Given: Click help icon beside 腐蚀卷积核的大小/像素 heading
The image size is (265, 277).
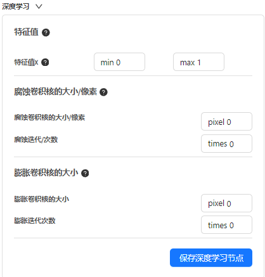Looking at the screenshot, I should (x=103, y=92).
